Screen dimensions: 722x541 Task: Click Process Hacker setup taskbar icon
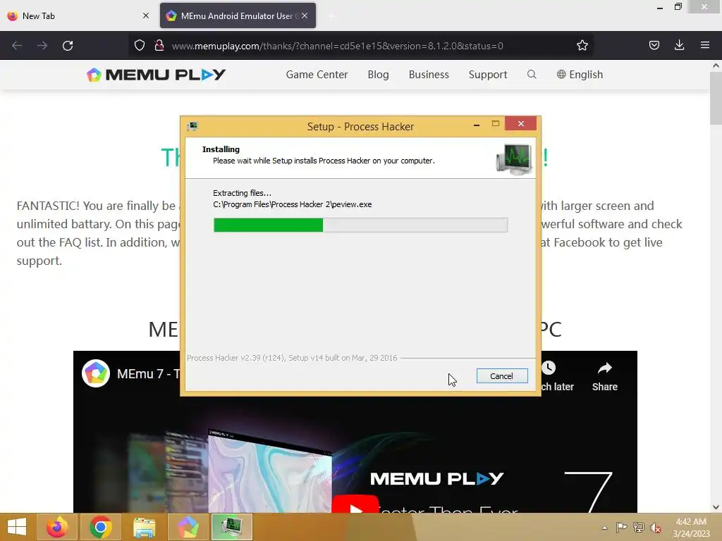pos(231,527)
